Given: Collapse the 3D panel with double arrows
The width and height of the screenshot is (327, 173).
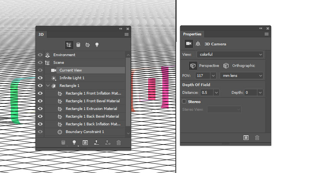Looking at the screenshot, I should 121,29.
